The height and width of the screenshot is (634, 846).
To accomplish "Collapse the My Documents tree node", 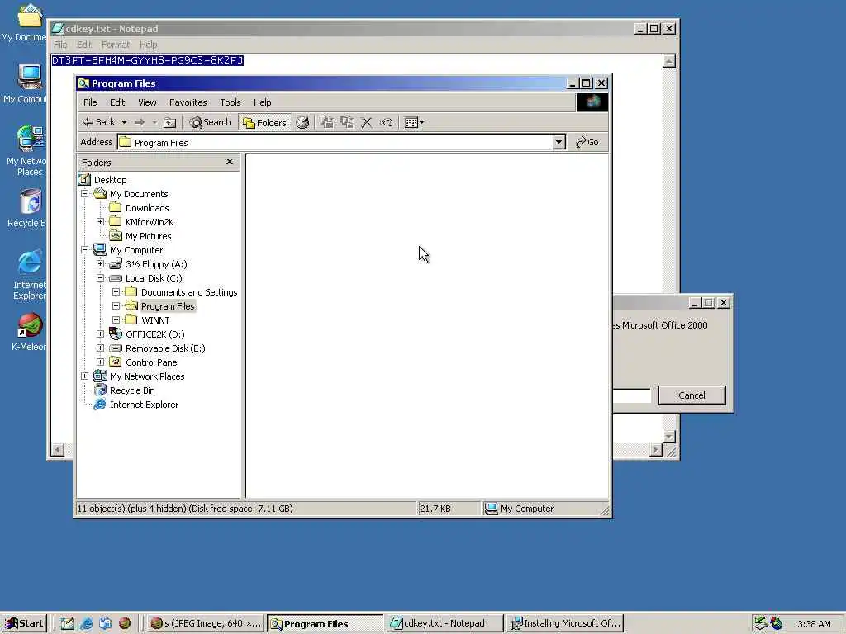I will [x=85, y=193].
